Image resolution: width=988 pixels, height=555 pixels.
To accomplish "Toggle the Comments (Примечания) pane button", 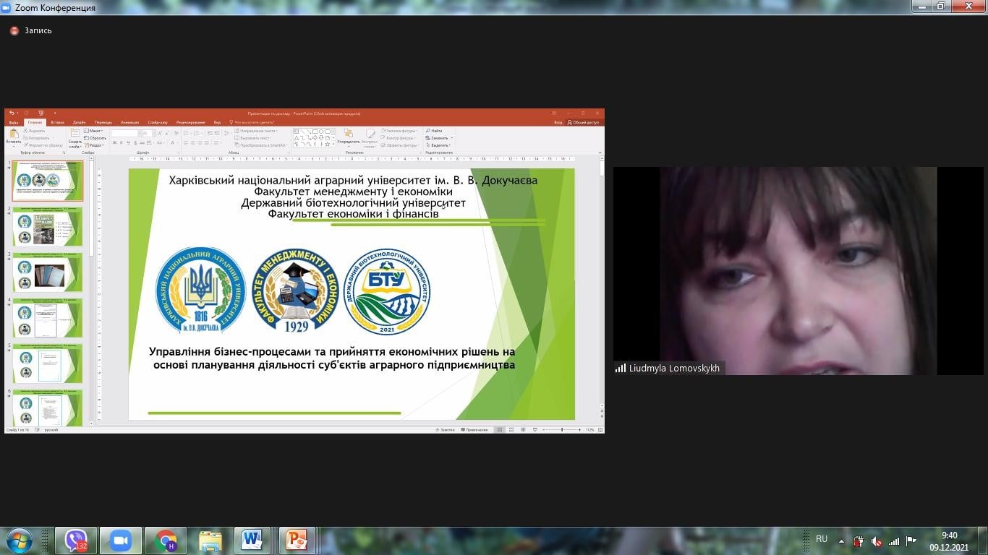I will (474, 430).
